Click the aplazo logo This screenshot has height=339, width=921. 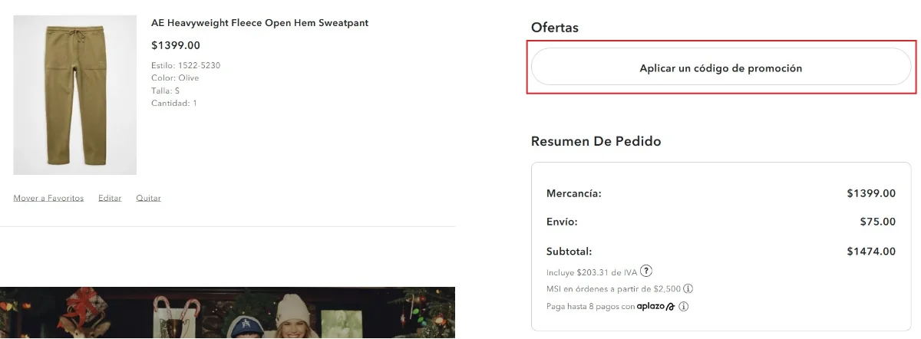pos(655,307)
